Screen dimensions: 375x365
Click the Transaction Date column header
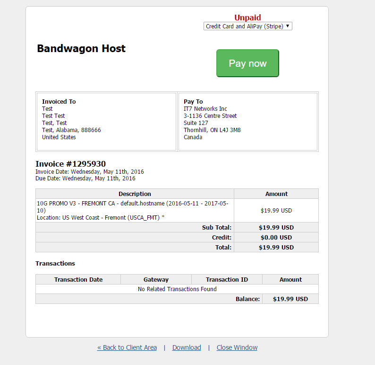pyautogui.click(x=78, y=279)
